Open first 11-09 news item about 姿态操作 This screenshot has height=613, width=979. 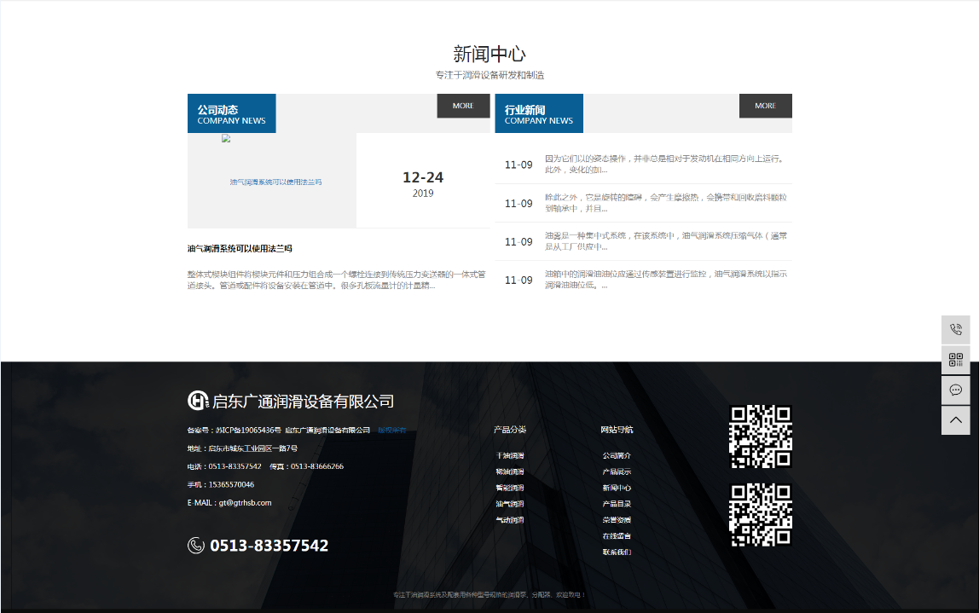(x=665, y=165)
